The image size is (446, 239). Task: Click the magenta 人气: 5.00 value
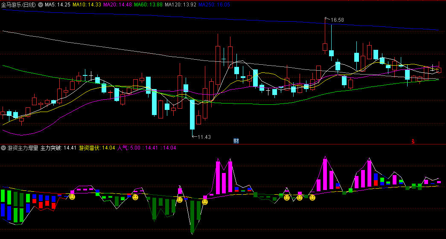tap(129, 147)
